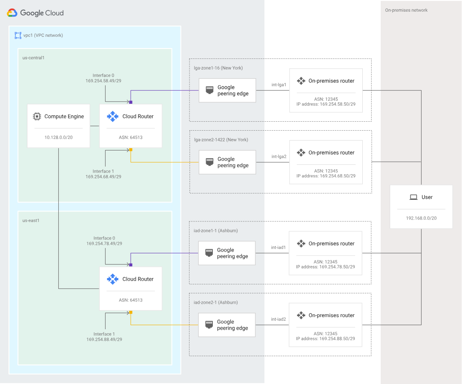
Task: Select 'Google peering edge' text in iad-zone1-1
Action: click(233, 253)
